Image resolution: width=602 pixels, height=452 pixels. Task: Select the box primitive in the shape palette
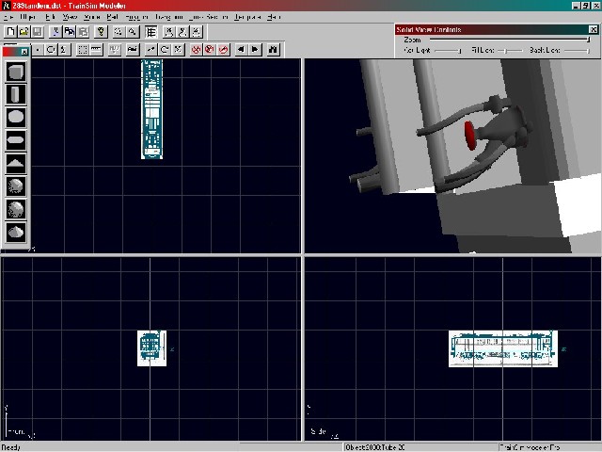pyautogui.click(x=16, y=72)
